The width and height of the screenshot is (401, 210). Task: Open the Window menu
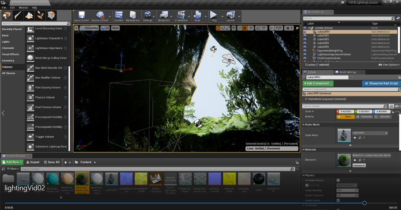pyautogui.click(x=23, y=8)
